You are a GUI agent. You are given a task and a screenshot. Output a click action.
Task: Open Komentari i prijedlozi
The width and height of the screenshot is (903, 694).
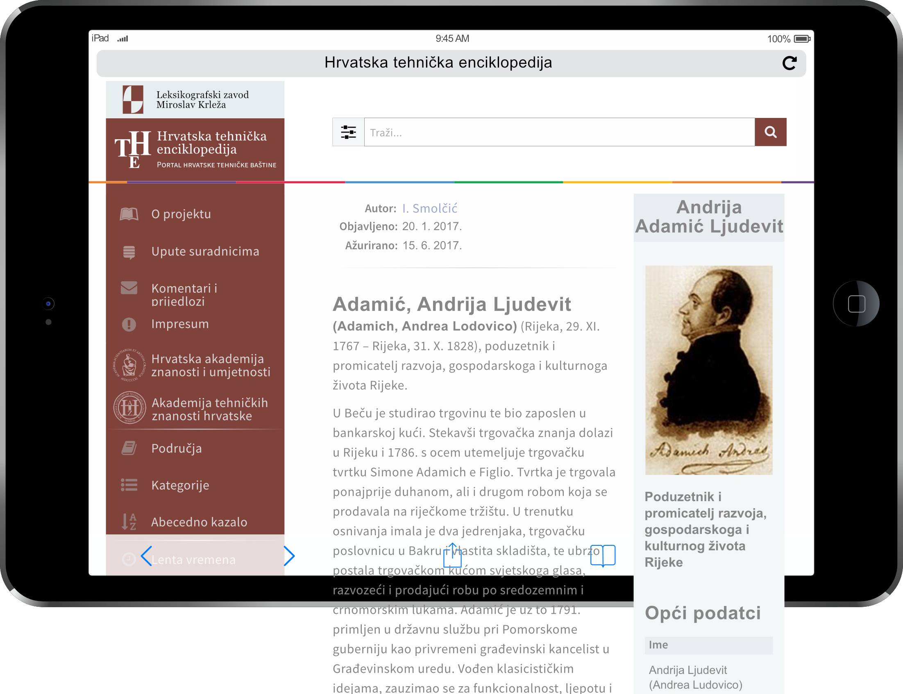pos(184,294)
